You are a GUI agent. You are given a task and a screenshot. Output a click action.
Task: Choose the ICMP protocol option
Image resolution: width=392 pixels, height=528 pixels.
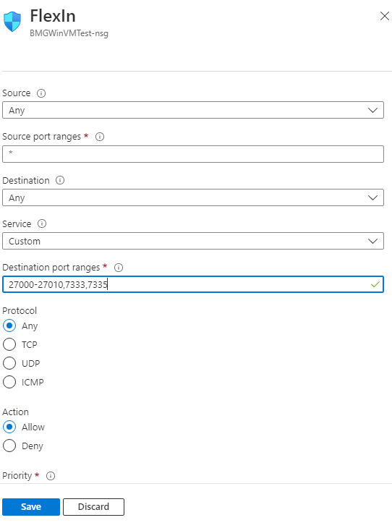click(x=9, y=382)
